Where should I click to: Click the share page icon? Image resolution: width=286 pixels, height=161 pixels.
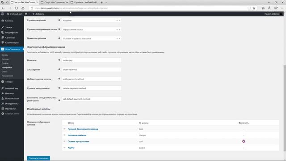(276, 8)
